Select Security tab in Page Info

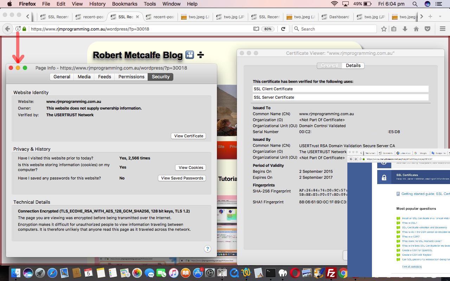161,77
